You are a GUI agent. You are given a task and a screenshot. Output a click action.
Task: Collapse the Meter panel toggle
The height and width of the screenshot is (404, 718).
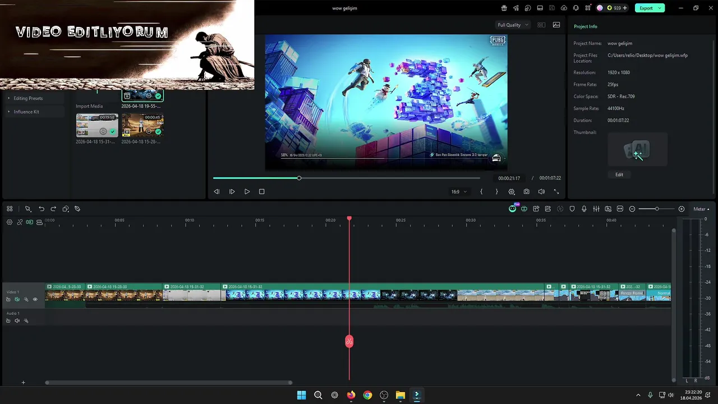click(701, 209)
